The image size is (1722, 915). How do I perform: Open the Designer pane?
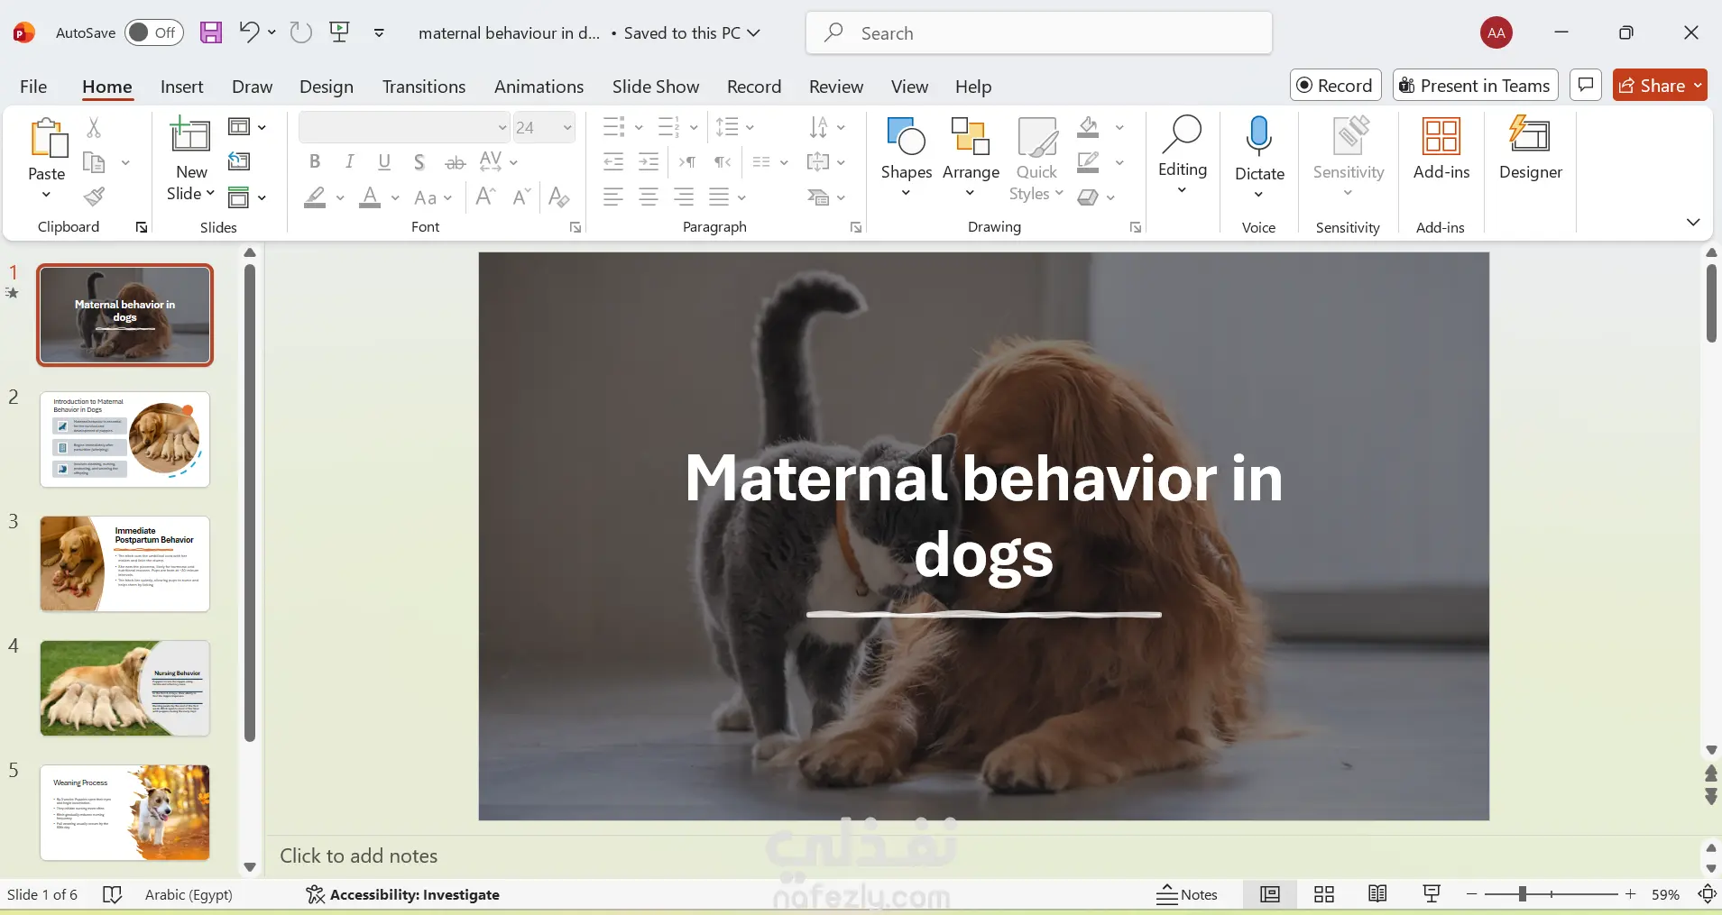pos(1530,150)
